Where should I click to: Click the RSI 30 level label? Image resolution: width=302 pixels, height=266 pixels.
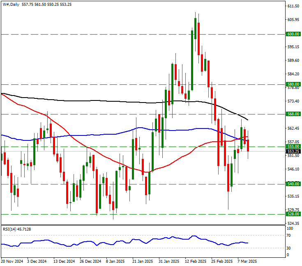click(x=288, y=248)
